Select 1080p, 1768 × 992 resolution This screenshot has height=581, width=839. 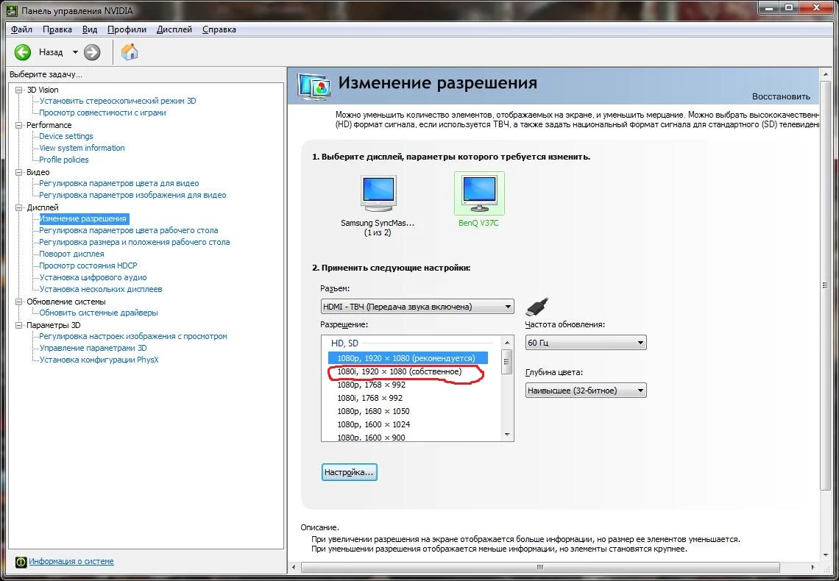click(x=372, y=385)
